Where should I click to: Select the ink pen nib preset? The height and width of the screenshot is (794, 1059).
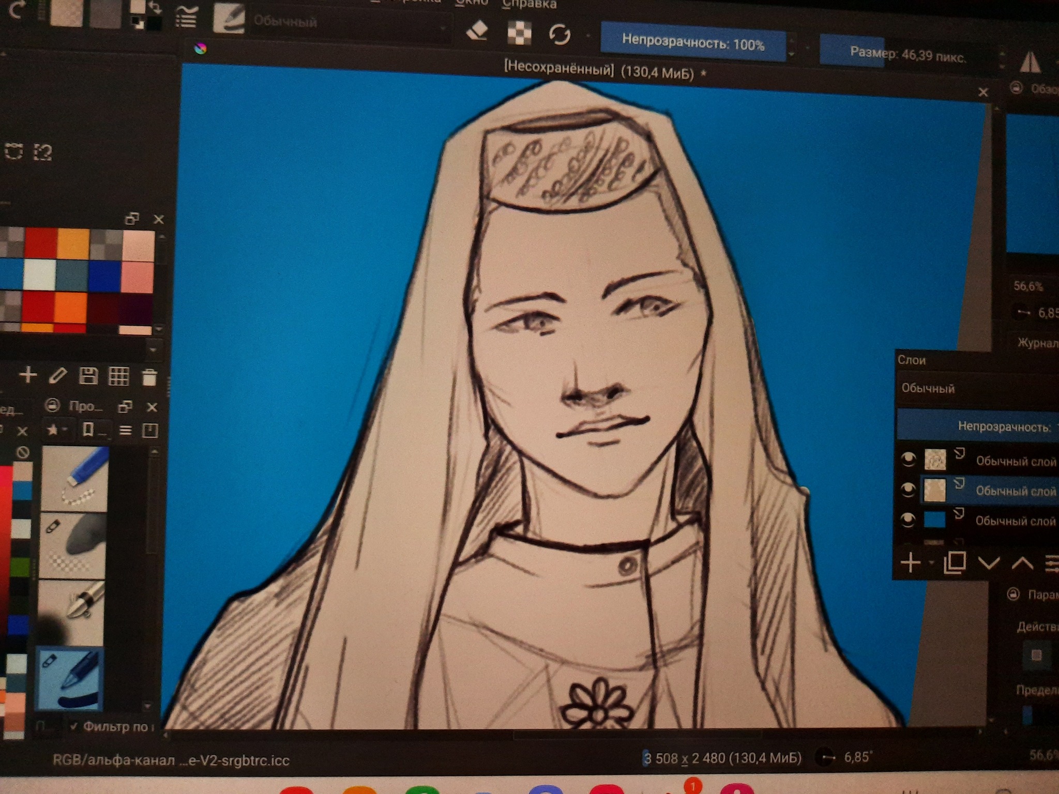point(72,613)
